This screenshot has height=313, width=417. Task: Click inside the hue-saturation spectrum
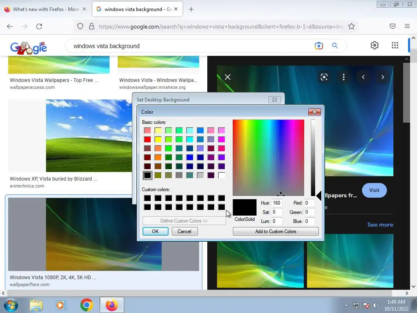point(268,158)
